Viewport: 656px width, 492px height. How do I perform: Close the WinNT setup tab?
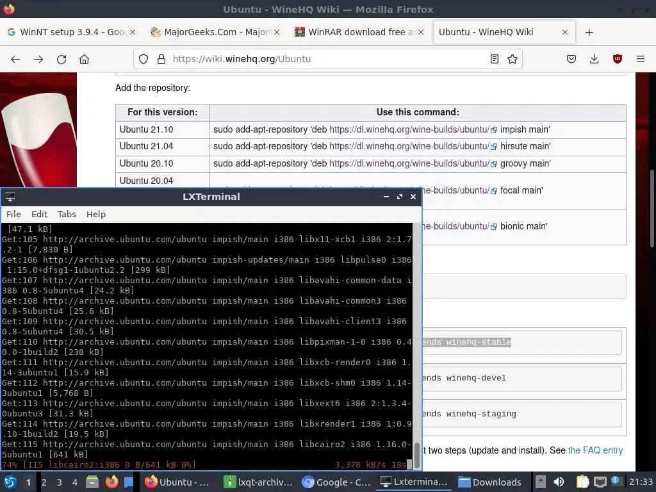(132, 32)
